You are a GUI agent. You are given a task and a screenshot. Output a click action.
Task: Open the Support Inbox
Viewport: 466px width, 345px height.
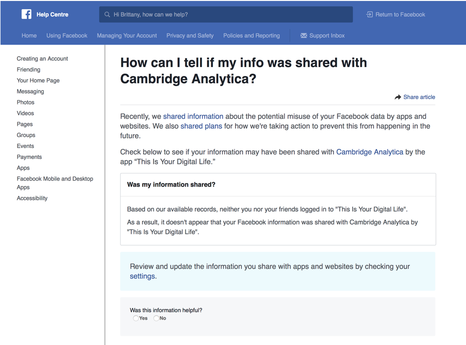(x=322, y=36)
